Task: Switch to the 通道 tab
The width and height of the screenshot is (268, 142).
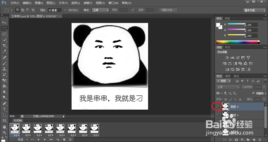Action: click(x=228, y=76)
